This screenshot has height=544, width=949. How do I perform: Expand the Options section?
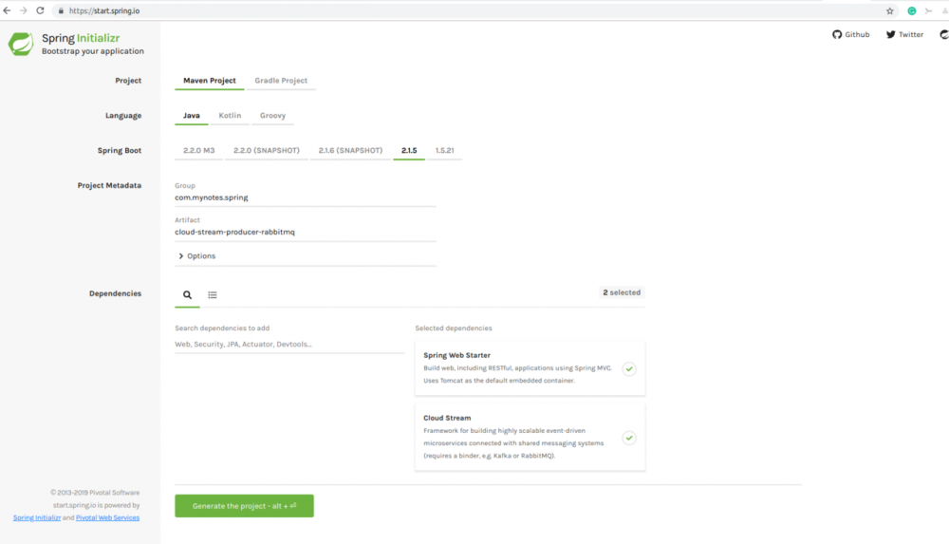pos(197,256)
